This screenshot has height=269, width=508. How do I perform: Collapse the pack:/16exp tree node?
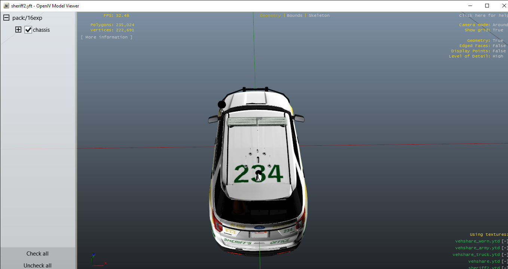pos(6,18)
